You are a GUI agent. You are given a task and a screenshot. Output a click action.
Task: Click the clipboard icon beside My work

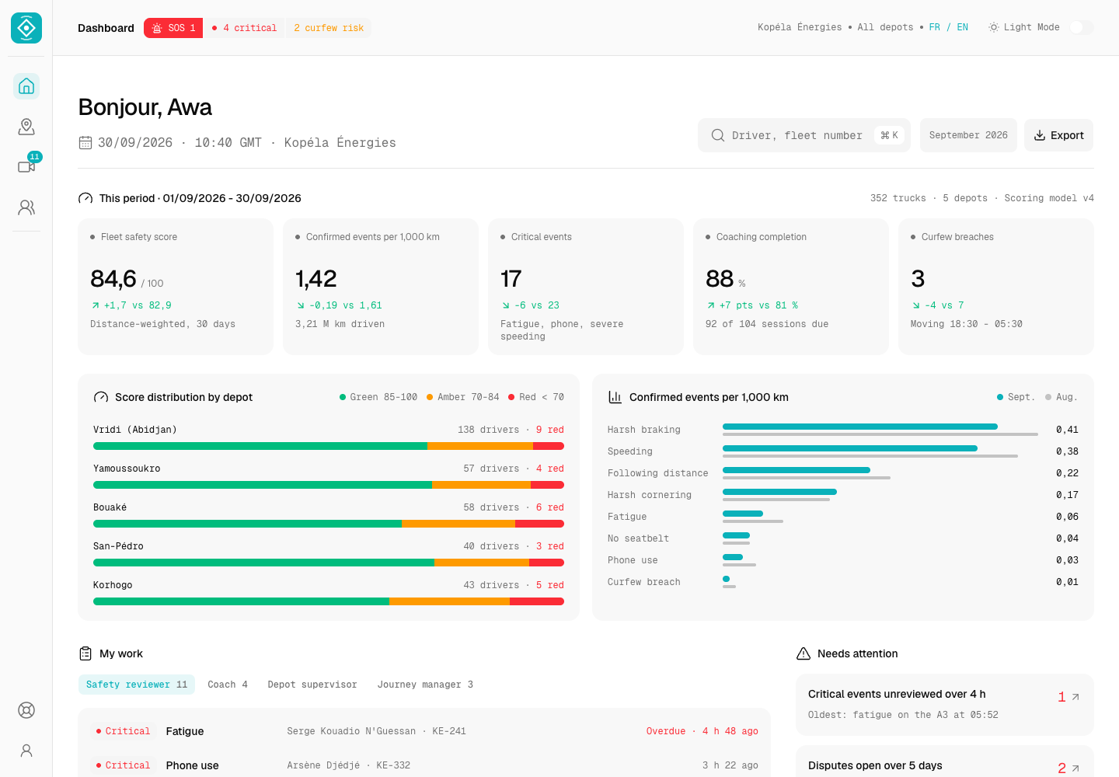pyautogui.click(x=85, y=653)
